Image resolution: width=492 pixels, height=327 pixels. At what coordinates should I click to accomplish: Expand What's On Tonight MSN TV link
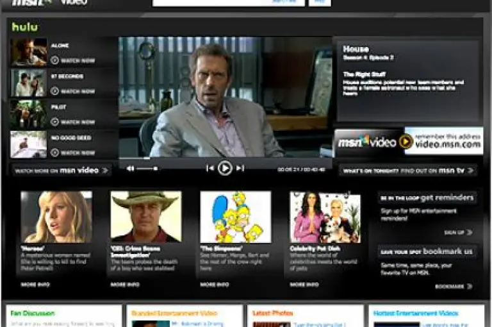(471, 171)
